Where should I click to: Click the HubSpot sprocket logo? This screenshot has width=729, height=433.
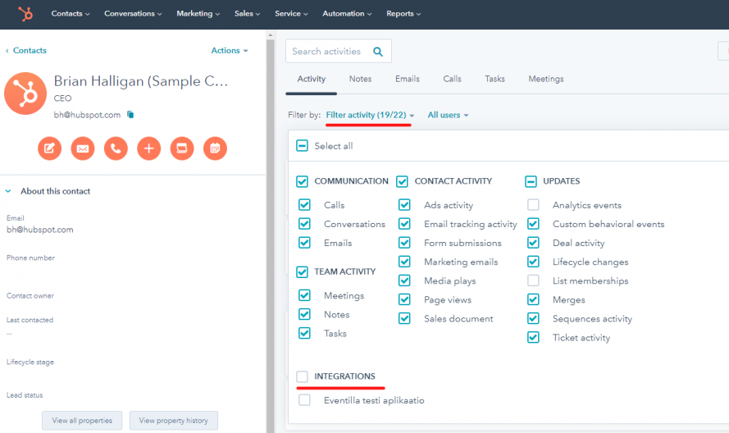tap(25, 14)
